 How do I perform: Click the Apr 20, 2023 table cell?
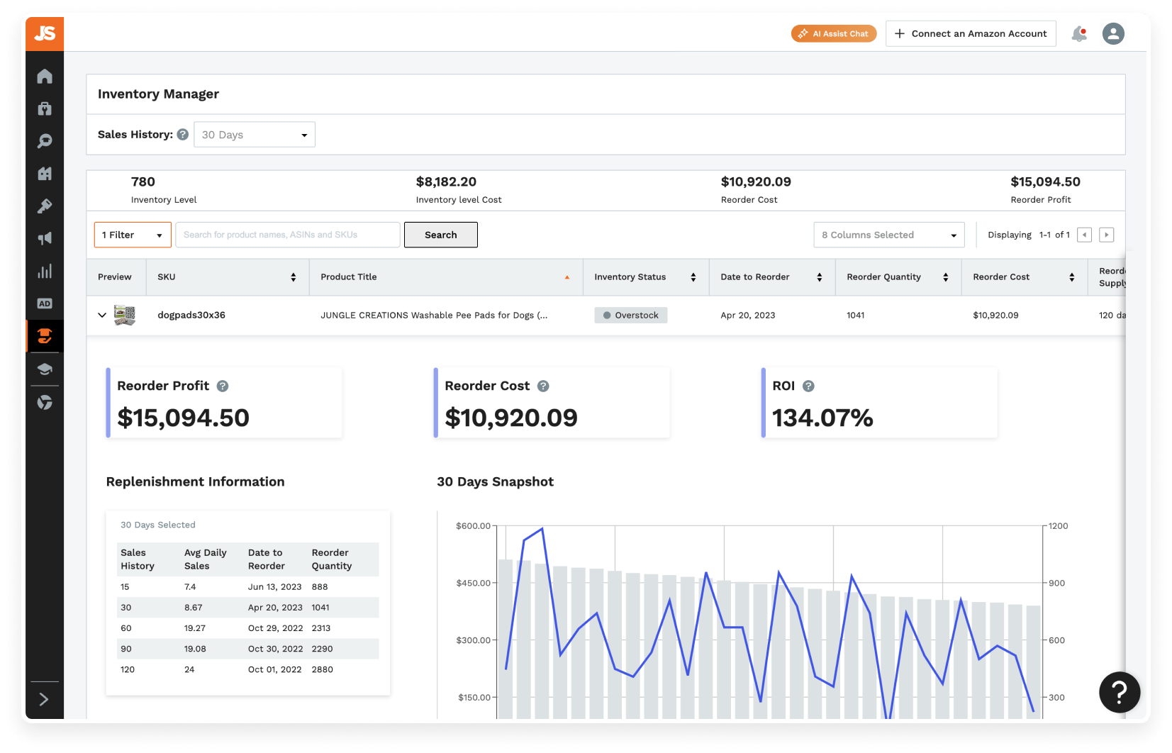(x=748, y=315)
